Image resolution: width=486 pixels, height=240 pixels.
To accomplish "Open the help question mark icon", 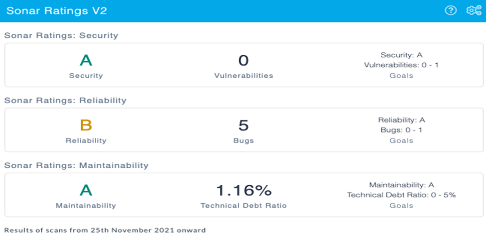I will tap(451, 10).
